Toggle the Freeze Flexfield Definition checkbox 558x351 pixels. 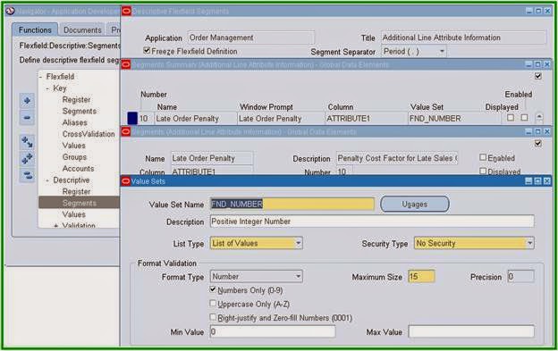pos(147,50)
